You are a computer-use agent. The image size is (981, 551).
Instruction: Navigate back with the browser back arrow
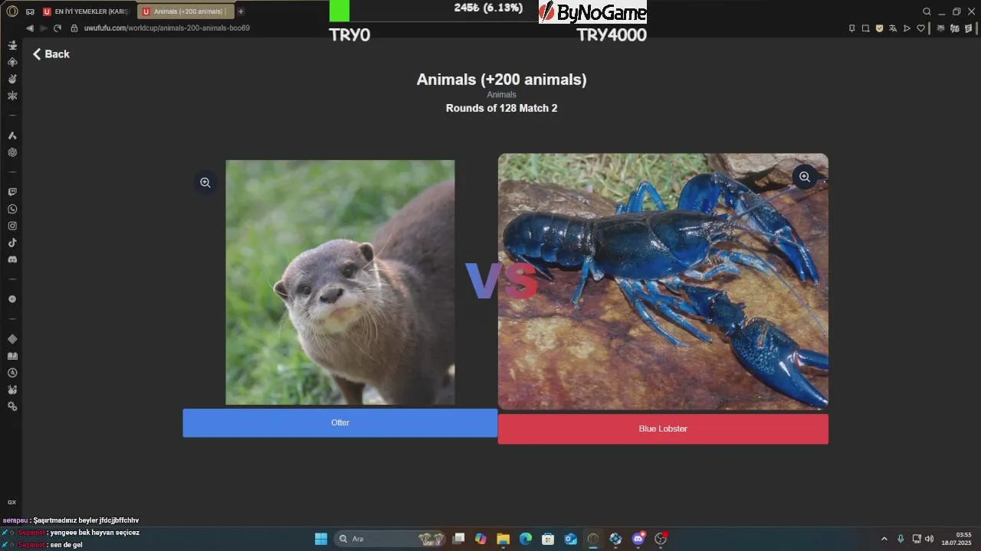click(30, 28)
